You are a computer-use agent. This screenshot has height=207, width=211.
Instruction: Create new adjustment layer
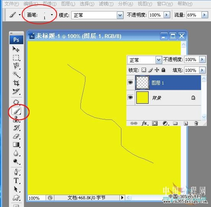point(165,123)
